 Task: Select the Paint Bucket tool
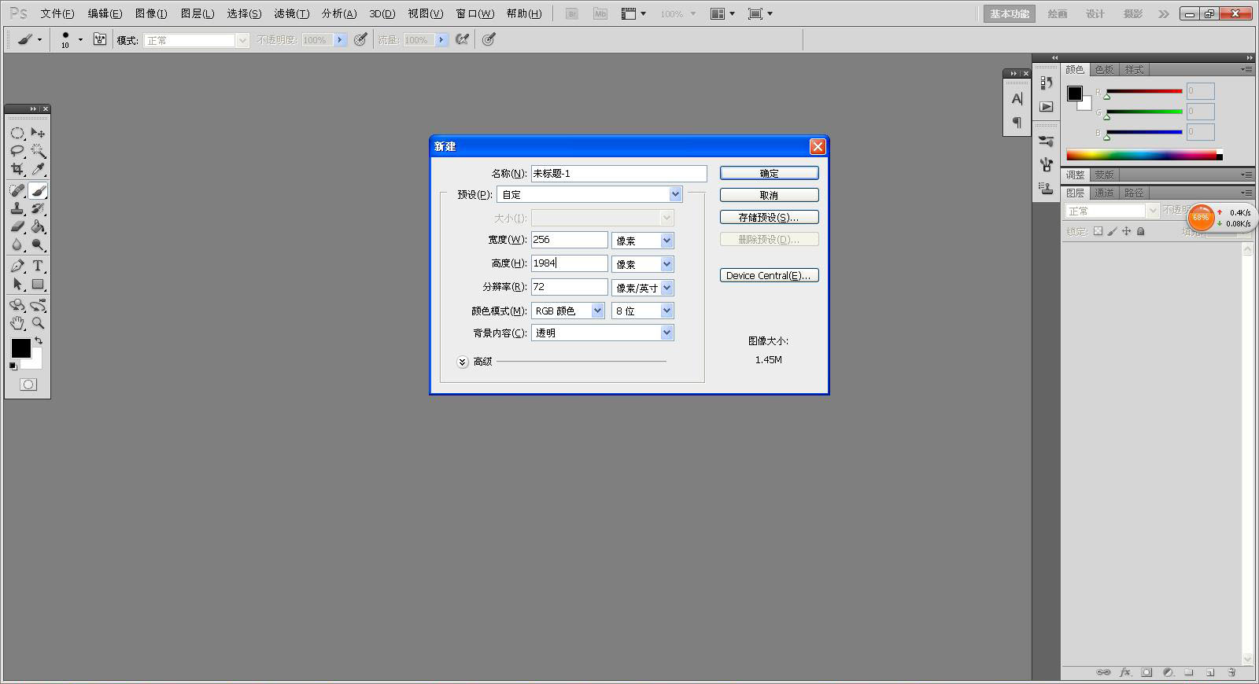point(38,226)
